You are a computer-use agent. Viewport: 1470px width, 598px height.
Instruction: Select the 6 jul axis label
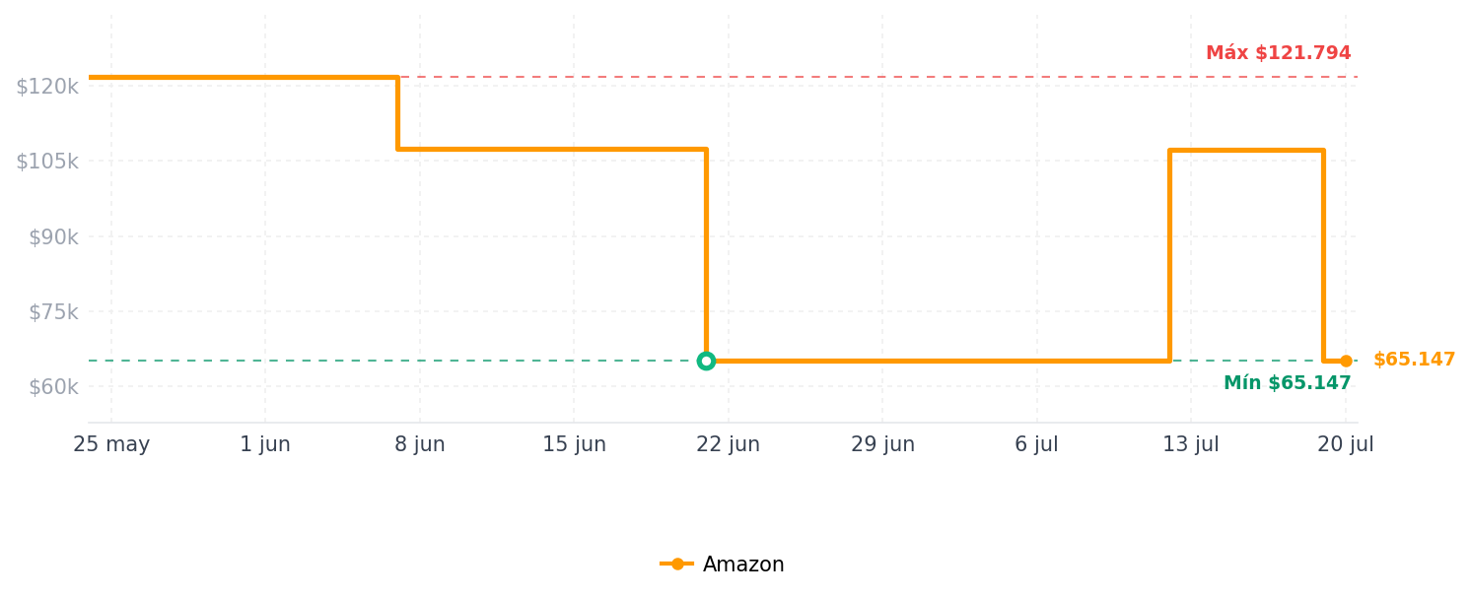click(1036, 444)
